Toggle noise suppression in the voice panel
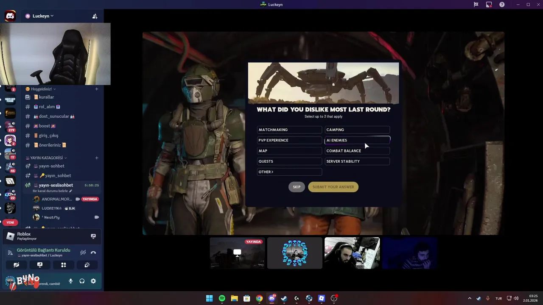The height and width of the screenshot is (305, 543). click(x=83, y=252)
